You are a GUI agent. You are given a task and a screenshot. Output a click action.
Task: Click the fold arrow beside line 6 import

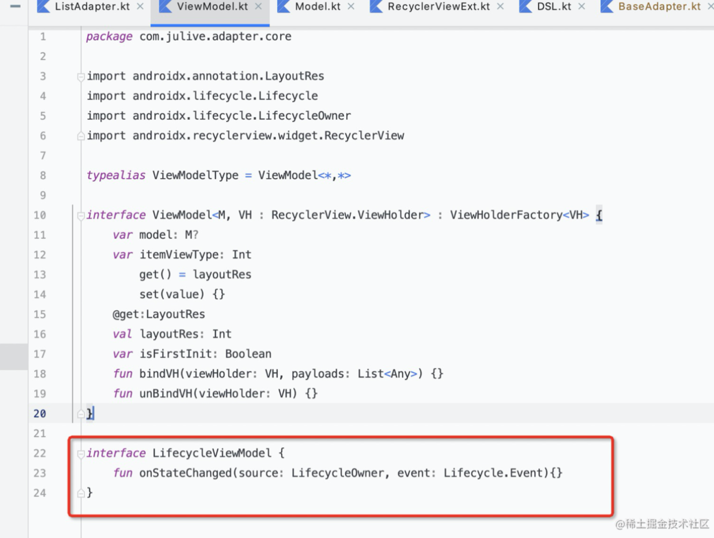pyautogui.click(x=81, y=134)
